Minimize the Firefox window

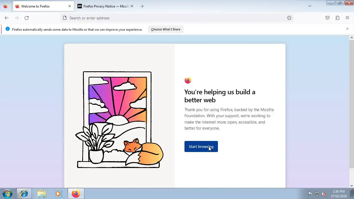(x=331, y=3)
